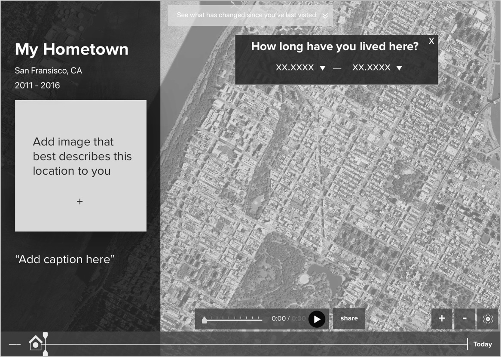The width and height of the screenshot is (501, 357).
Task: Click the share button
Action: pyautogui.click(x=349, y=318)
